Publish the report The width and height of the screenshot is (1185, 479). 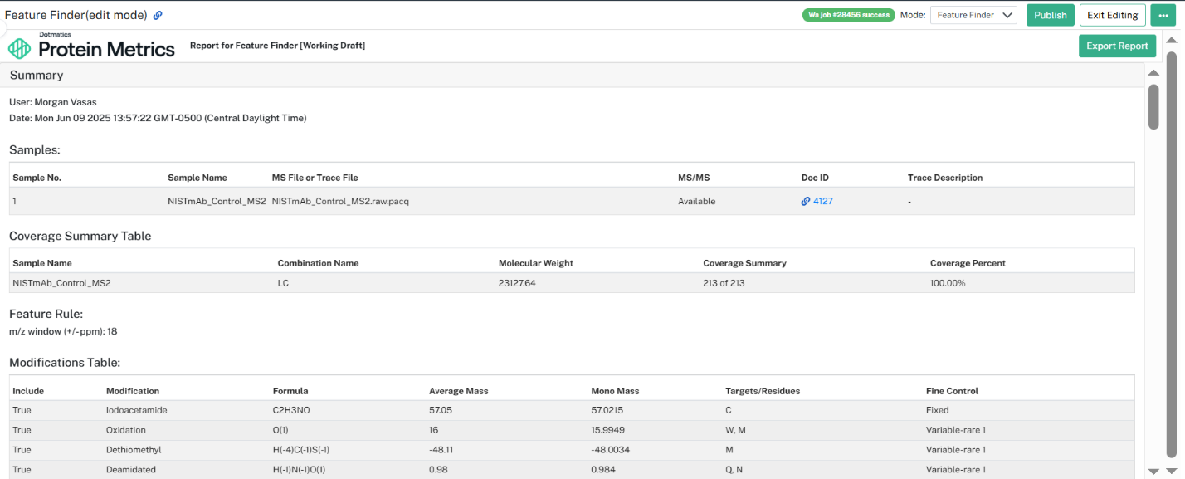point(1051,15)
